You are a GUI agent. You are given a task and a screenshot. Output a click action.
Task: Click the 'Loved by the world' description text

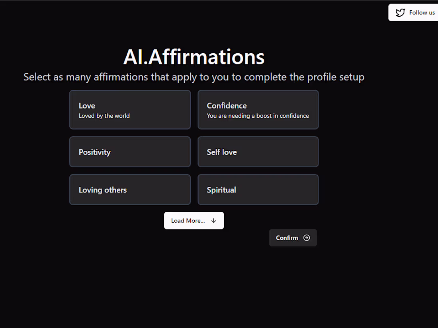pyautogui.click(x=104, y=116)
